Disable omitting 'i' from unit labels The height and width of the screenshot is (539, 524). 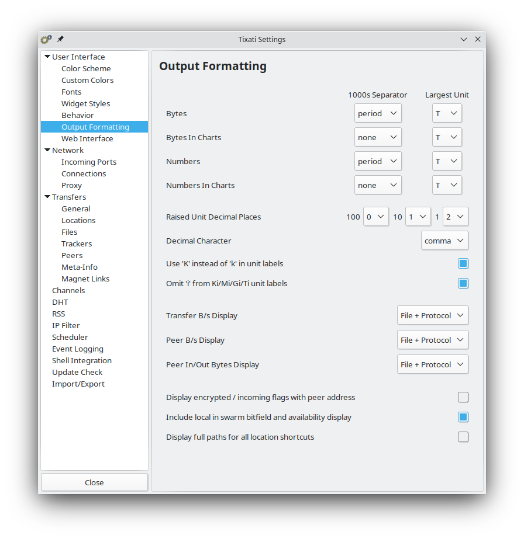click(463, 283)
